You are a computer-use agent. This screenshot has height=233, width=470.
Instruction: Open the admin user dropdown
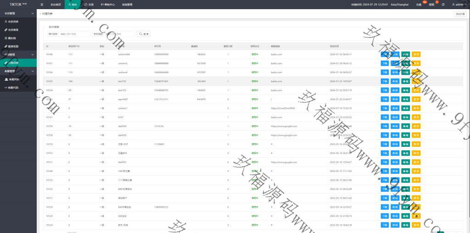(459, 4)
